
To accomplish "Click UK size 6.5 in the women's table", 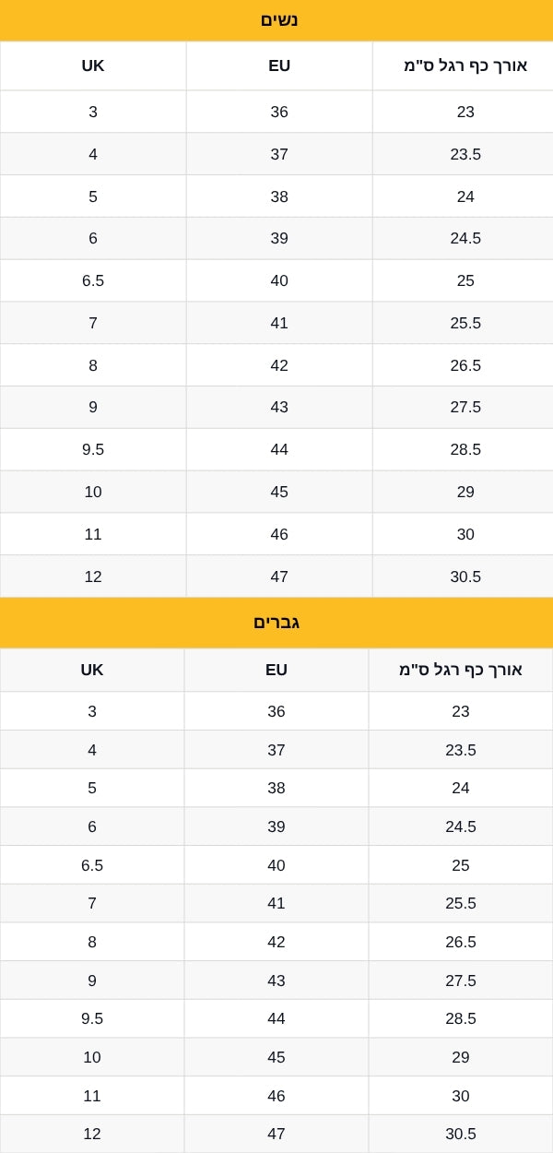I will coord(93,280).
